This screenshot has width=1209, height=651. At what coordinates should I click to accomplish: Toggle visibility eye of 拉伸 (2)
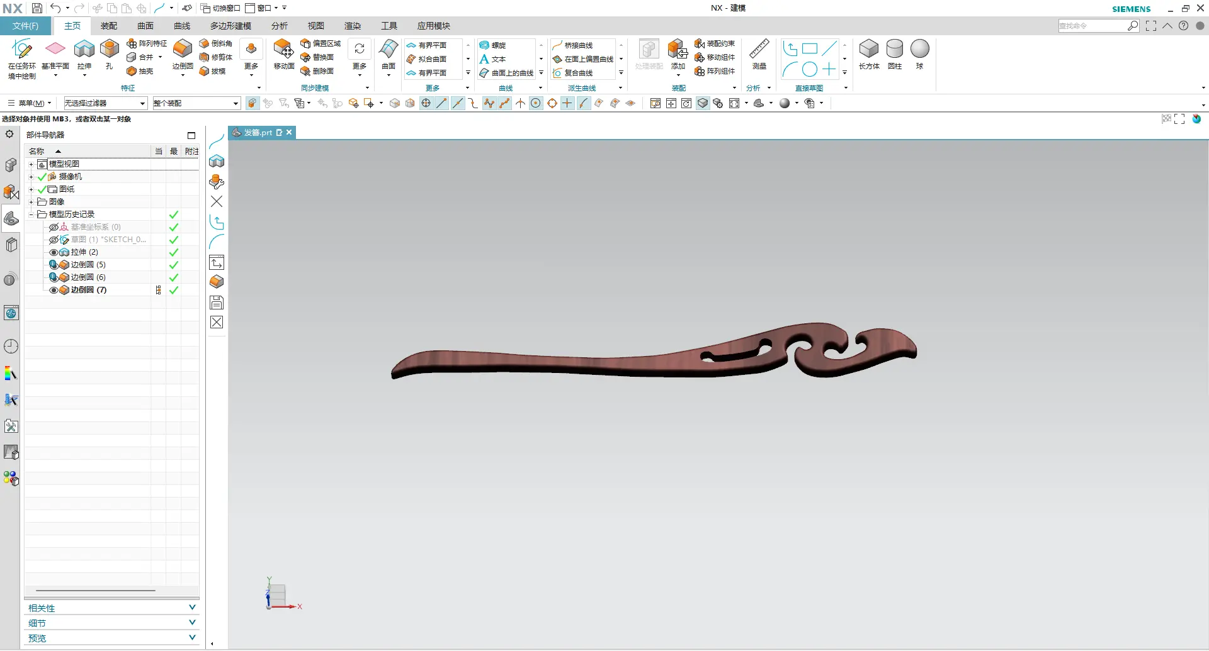click(x=54, y=252)
